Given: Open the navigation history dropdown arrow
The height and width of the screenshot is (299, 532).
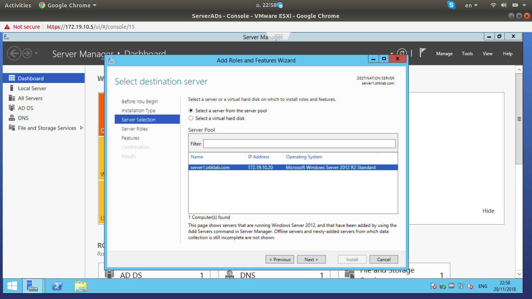Looking at the screenshot, I should [x=36, y=53].
